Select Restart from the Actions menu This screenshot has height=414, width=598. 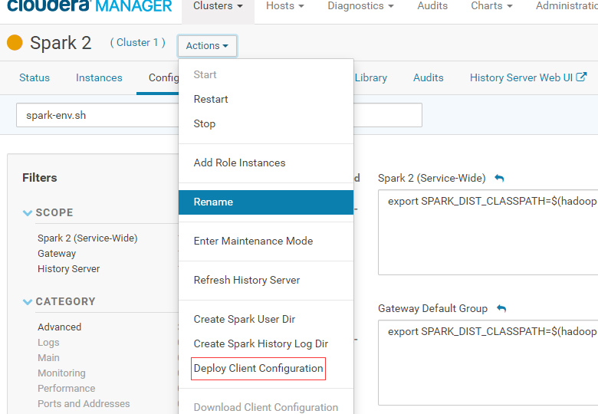tap(266, 99)
